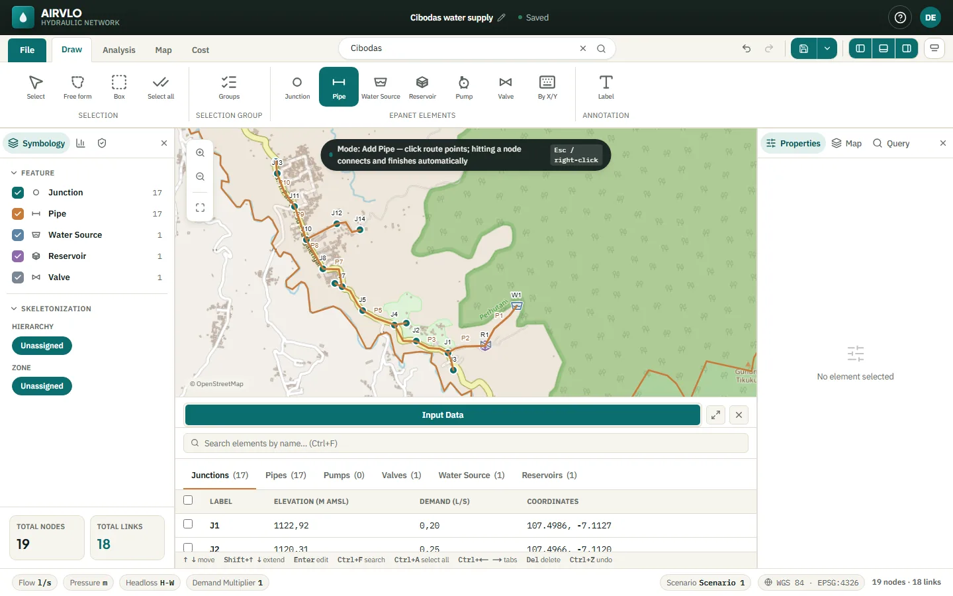Open the File menu
The width and height of the screenshot is (953, 596).
pyautogui.click(x=27, y=50)
